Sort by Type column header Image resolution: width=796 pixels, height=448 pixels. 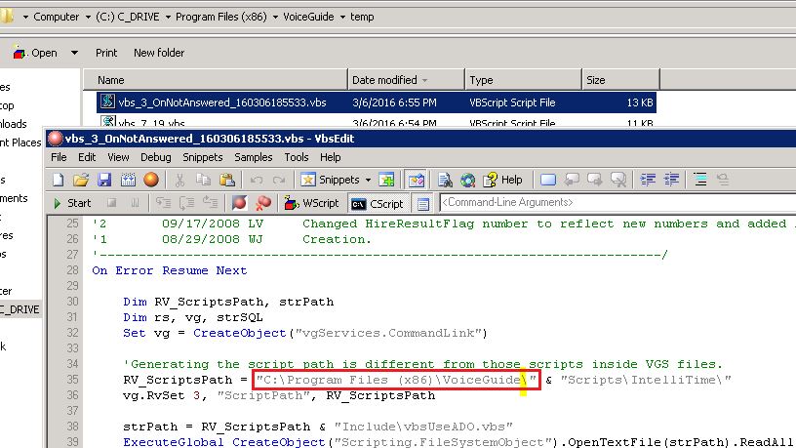click(x=523, y=80)
